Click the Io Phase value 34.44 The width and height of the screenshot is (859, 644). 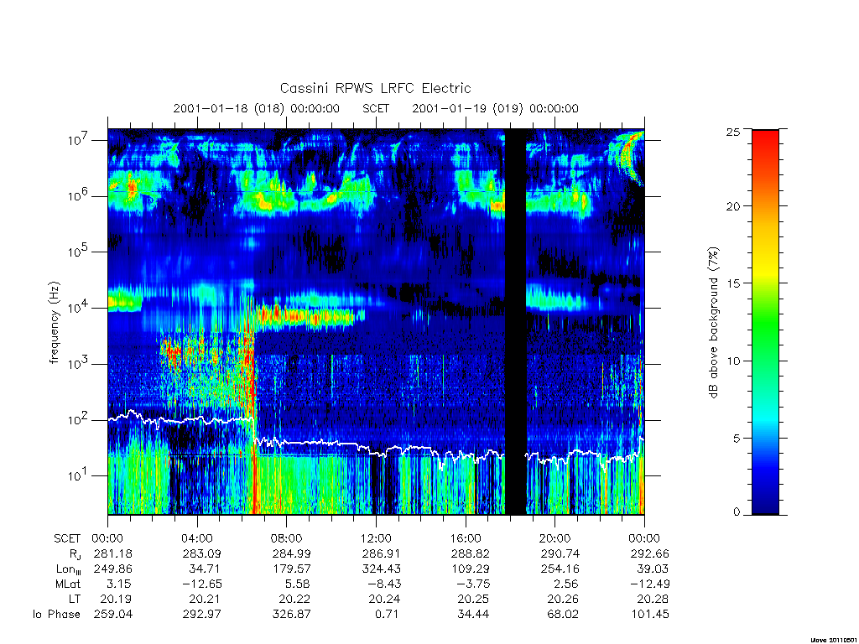coord(473,615)
